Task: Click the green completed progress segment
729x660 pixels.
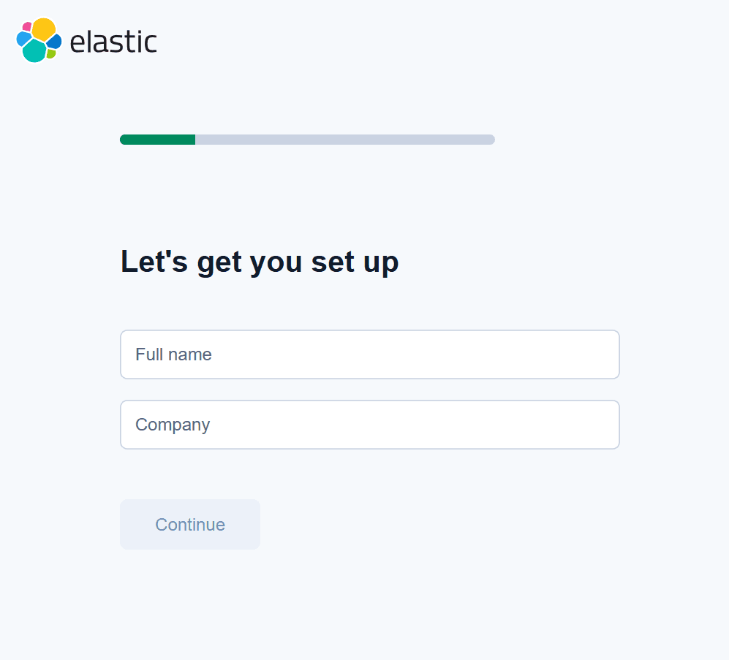Action: (x=157, y=140)
